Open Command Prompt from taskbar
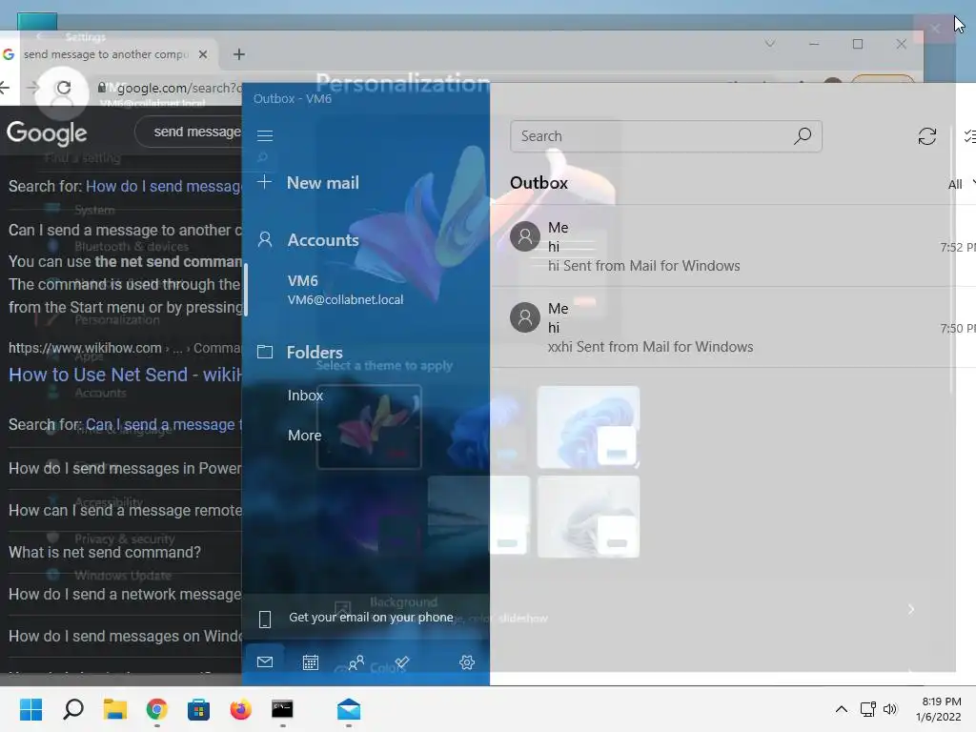The image size is (976, 732). pos(282,709)
